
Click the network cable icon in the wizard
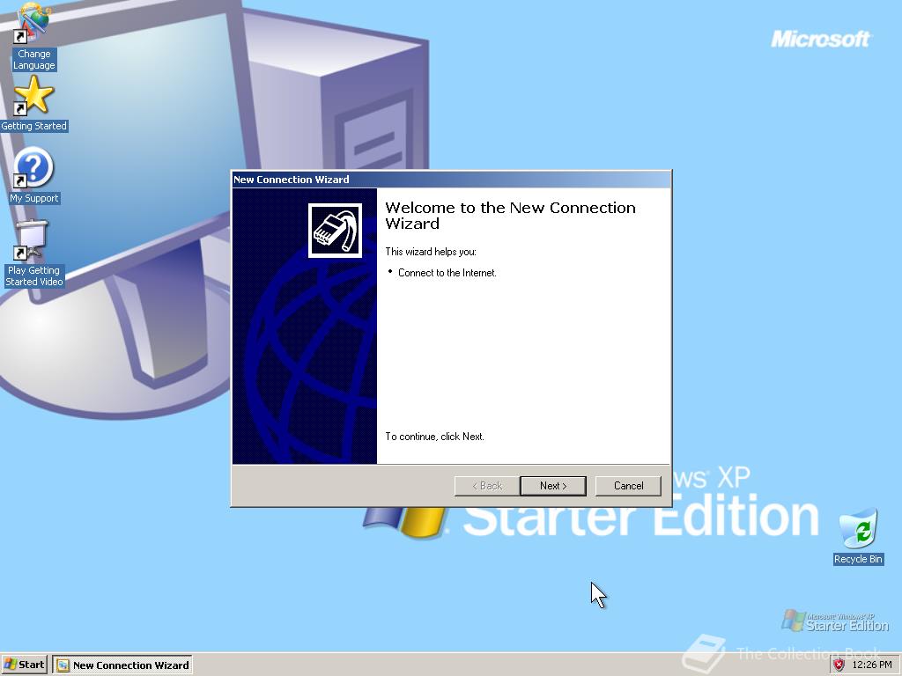click(335, 231)
